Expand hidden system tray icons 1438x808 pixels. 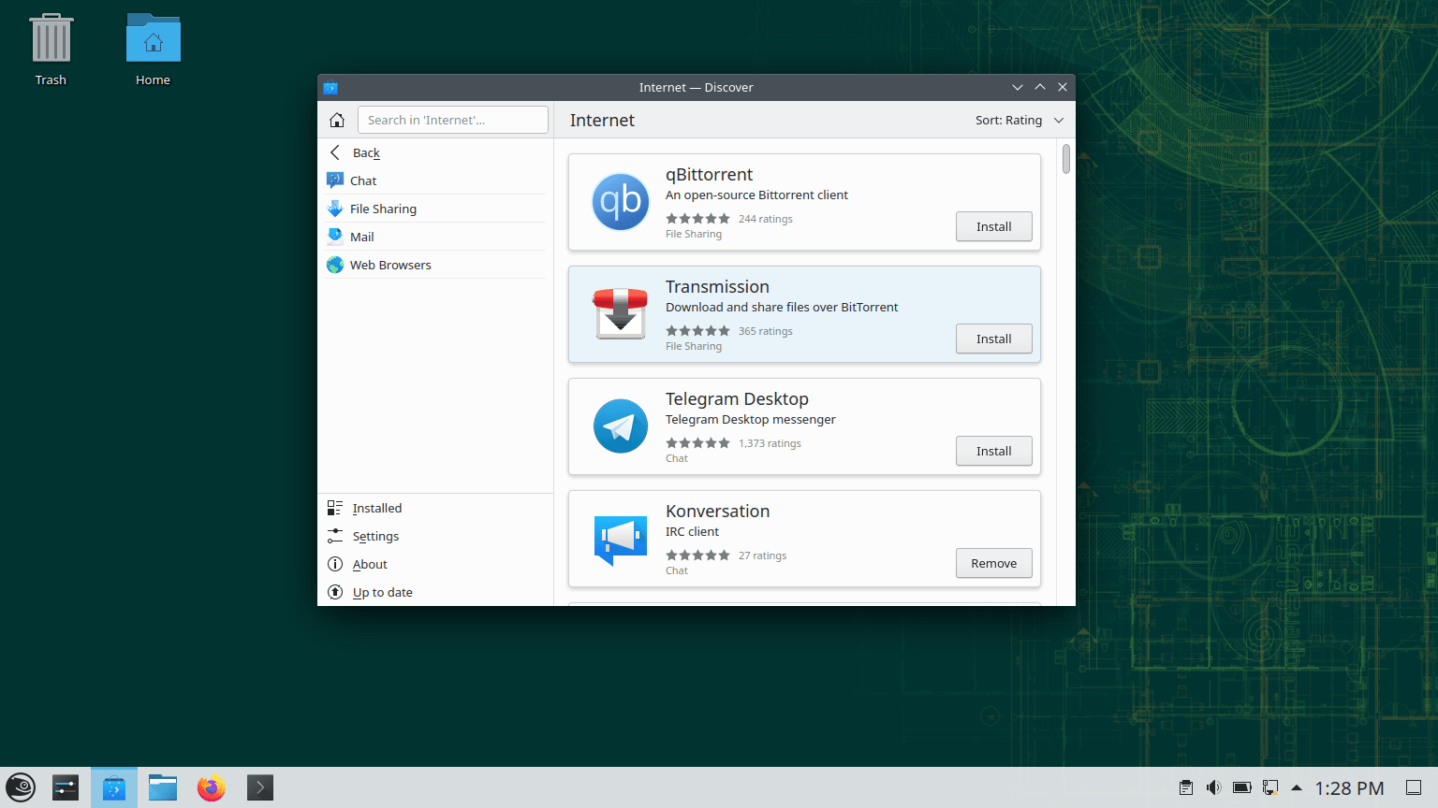coord(1297,787)
